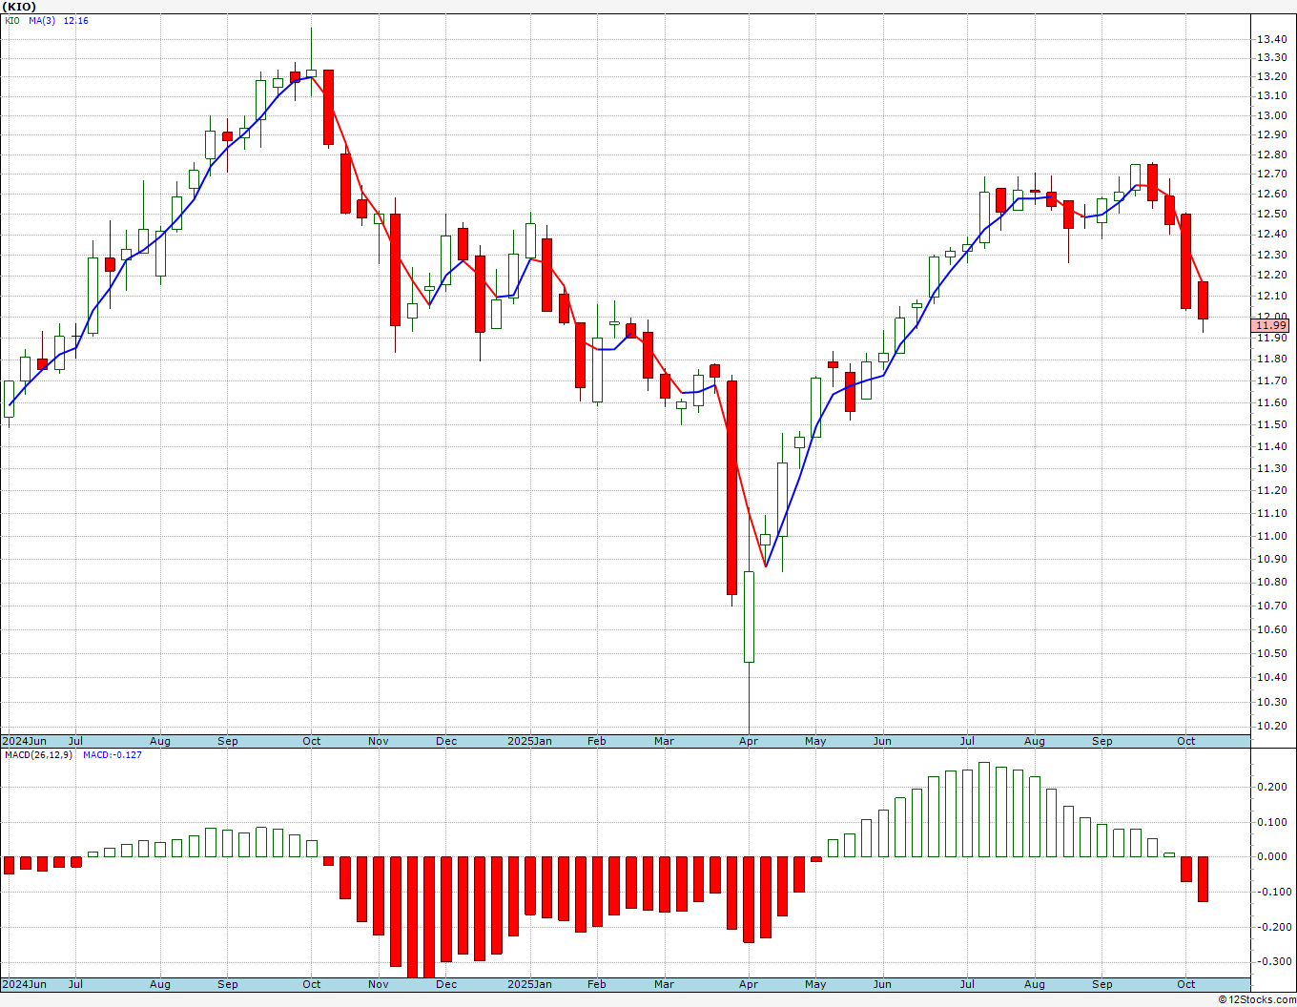
Task: Click the 10.20 price axis label
Action: click(x=1271, y=726)
